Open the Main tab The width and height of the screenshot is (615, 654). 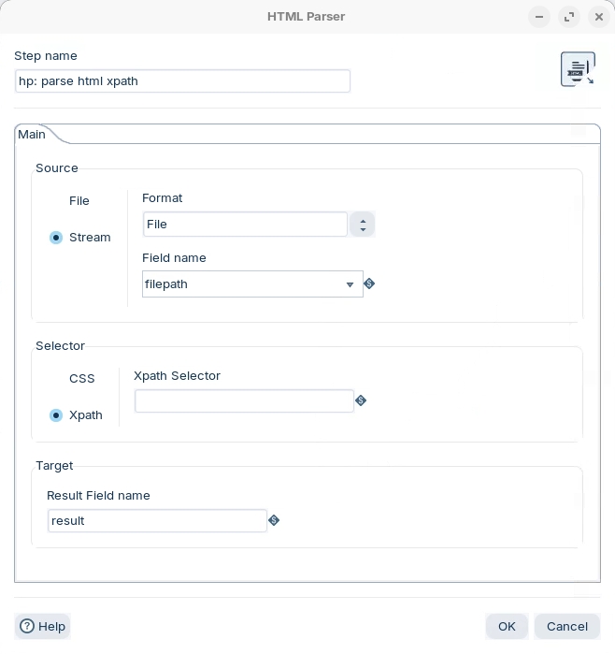tap(33, 135)
